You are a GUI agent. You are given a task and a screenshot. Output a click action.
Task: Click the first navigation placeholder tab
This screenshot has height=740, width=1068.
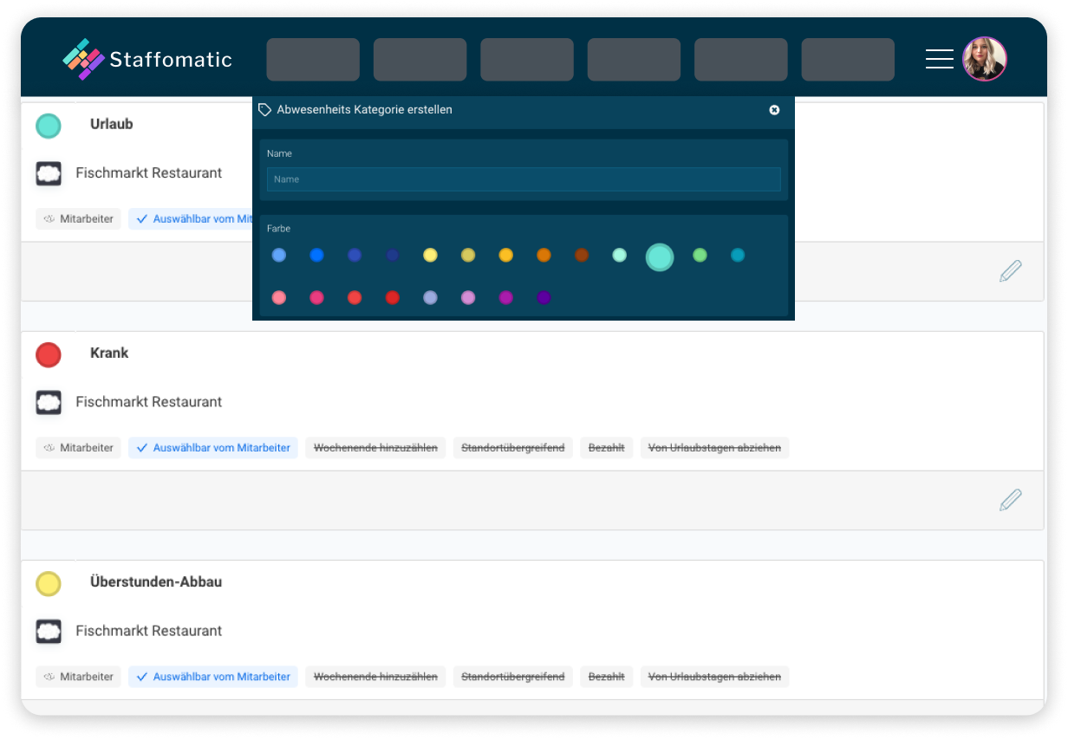pyautogui.click(x=313, y=60)
